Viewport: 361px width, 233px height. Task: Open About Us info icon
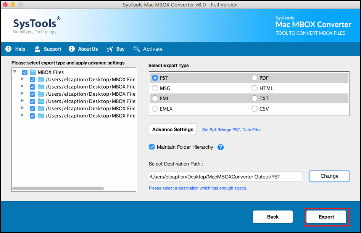coord(72,49)
